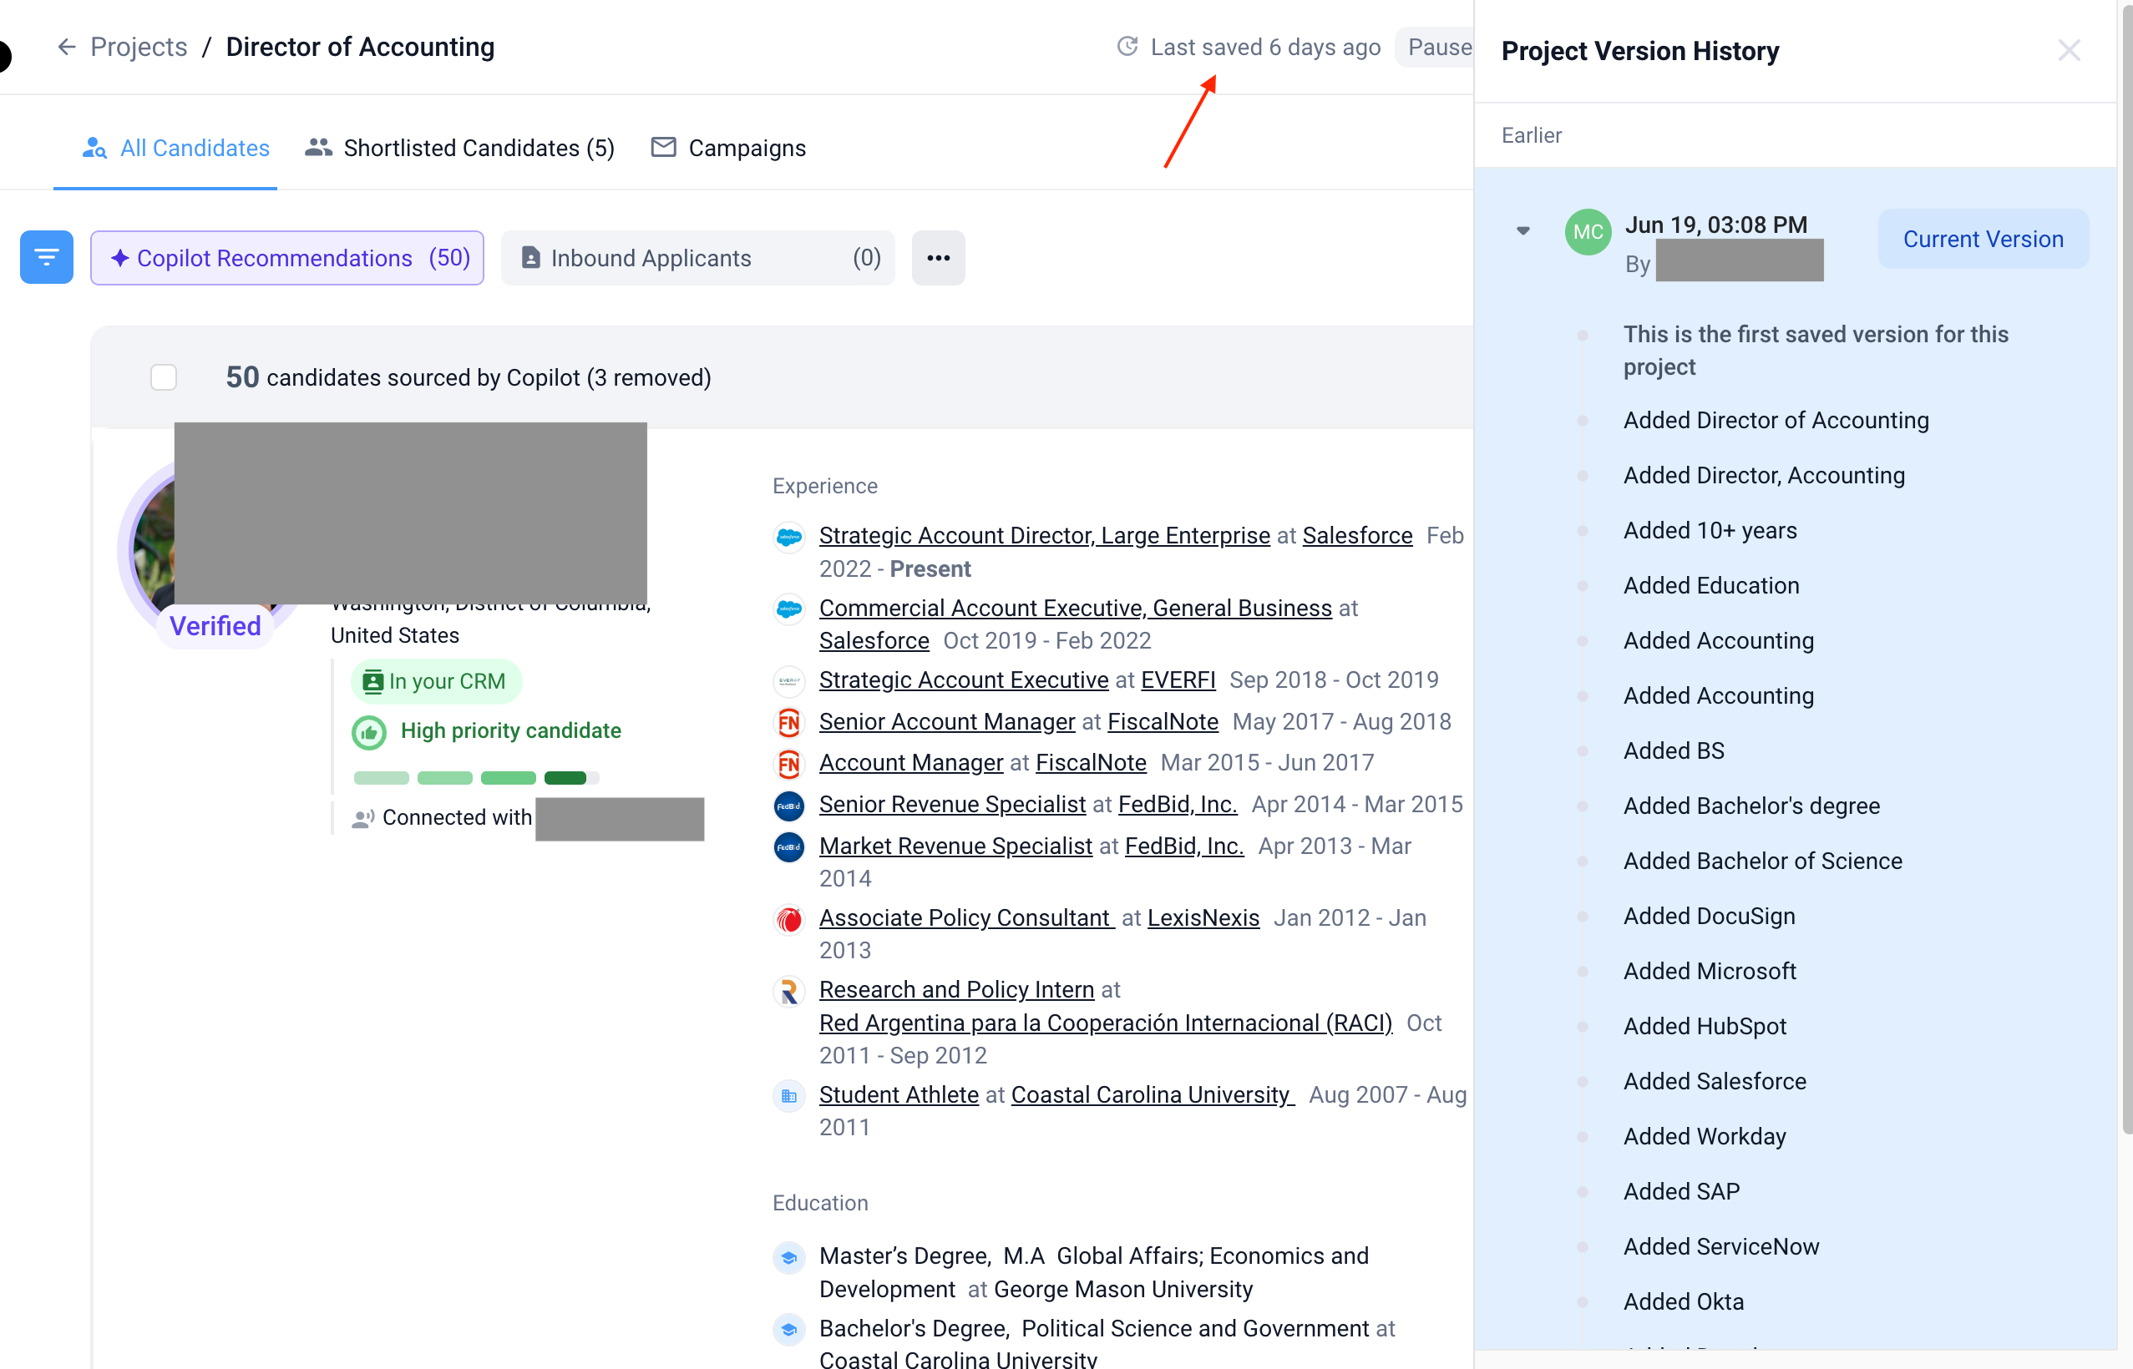The height and width of the screenshot is (1369, 2133).
Task: Click the Bachelor's Degree graduation cap icon
Action: coord(788,1330)
